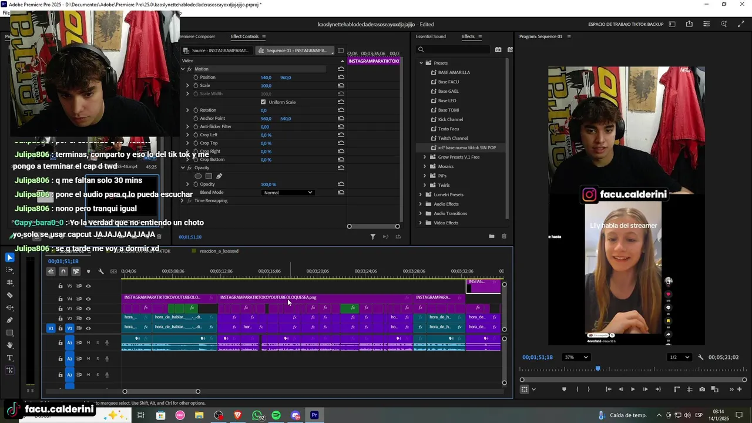Open Program Monitor zoom level dropdown 37%
This screenshot has width=752, height=423.
tap(576, 357)
